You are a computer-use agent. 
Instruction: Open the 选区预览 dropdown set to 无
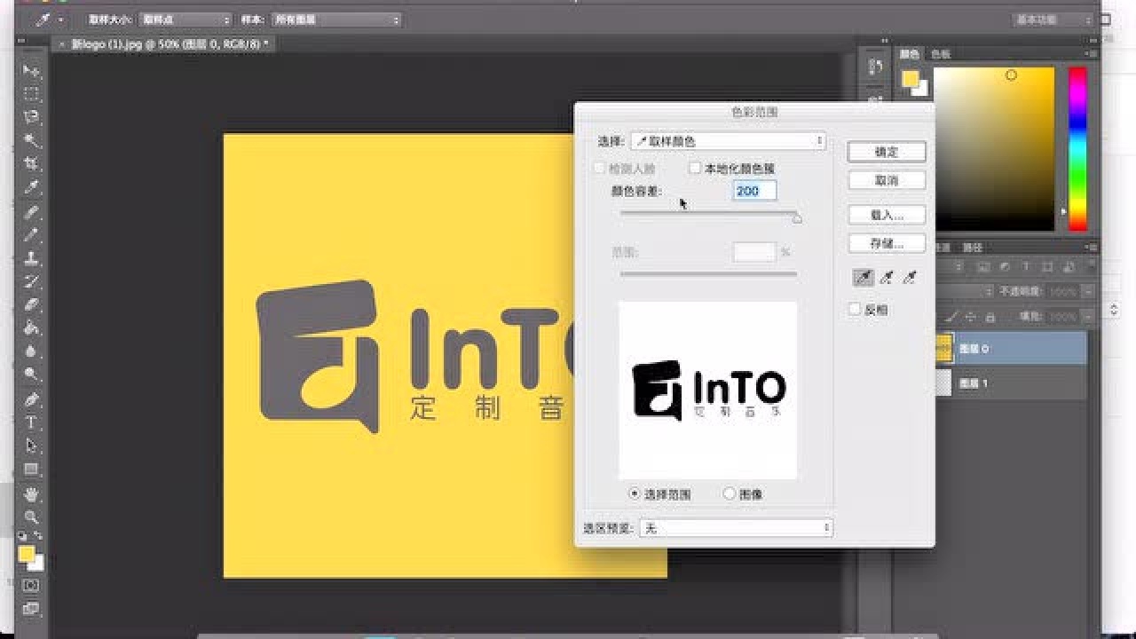pyautogui.click(x=737, y=527)
